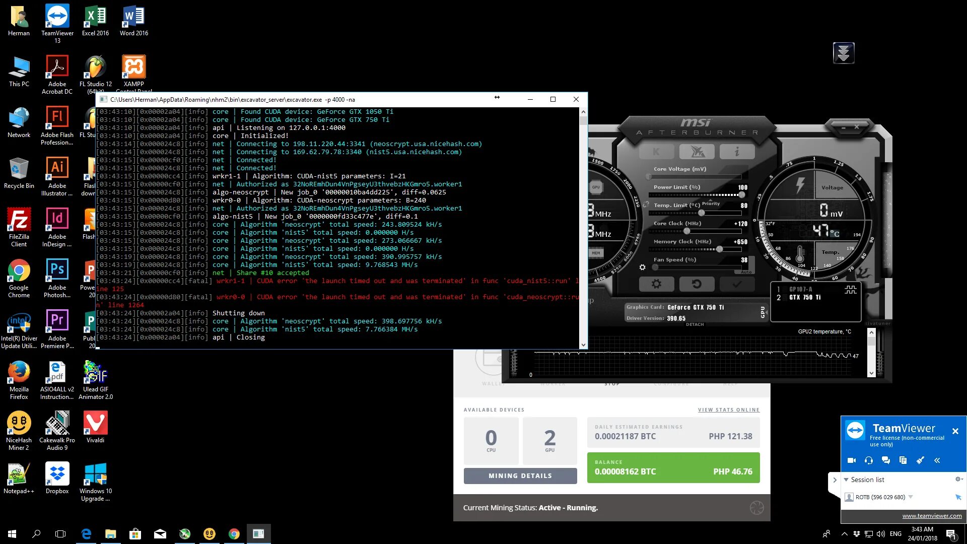Image resolution: width=967 pixels, height=544 pixels.
Task: Open the Notepad++ desktop icon
Action: [x=19, y=478]
